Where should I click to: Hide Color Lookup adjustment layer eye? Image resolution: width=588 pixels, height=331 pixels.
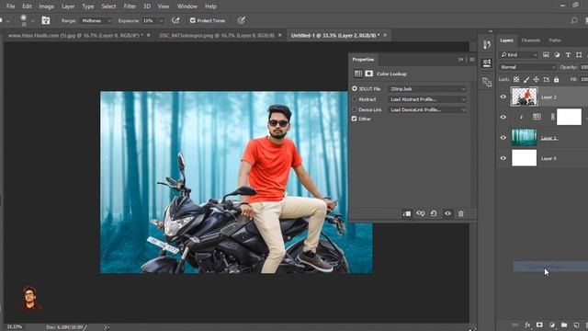pyautogui.click(x=503, y=117)
